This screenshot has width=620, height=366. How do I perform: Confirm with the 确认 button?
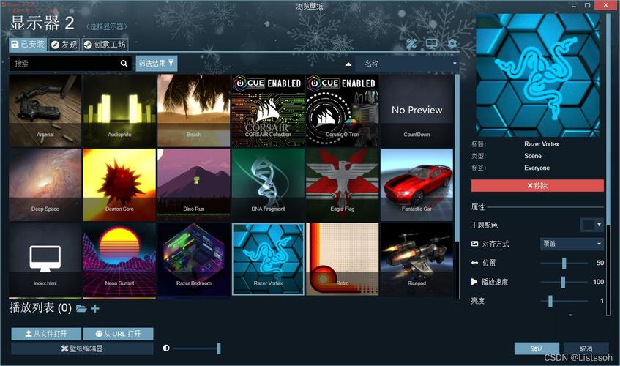click(x=537, y=348)
